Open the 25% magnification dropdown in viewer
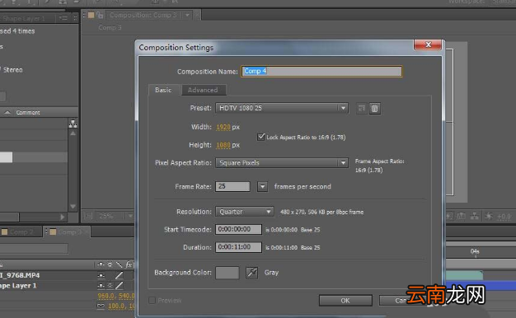 (130, 216)
